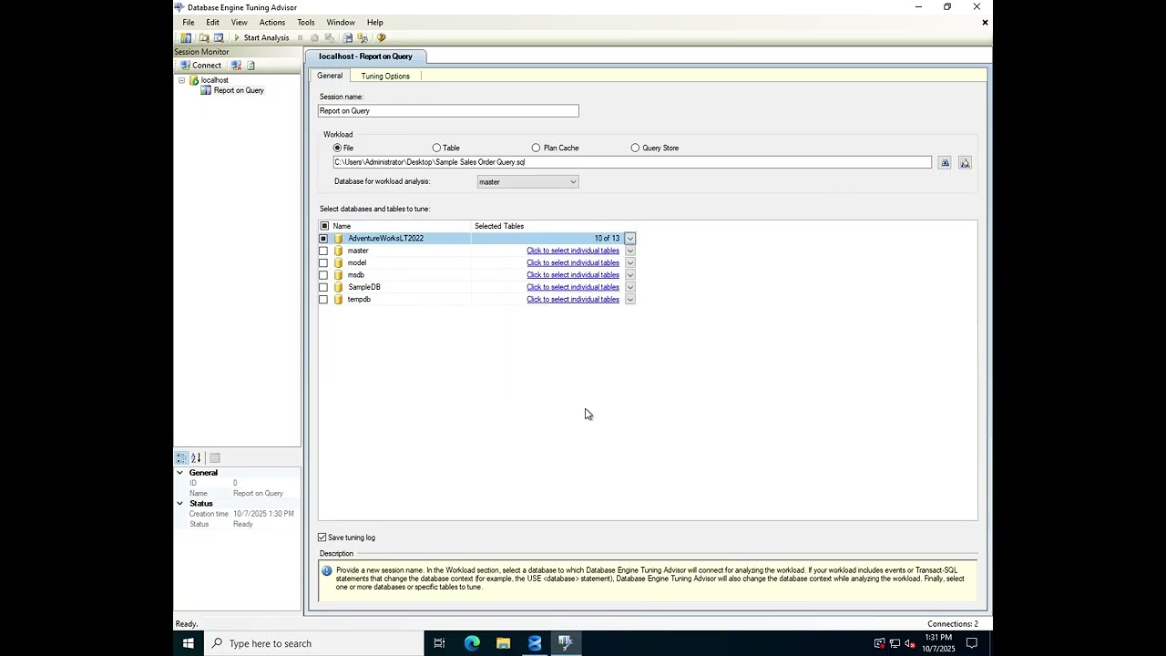Open the Actions menu
The height and width of the screenshot is (656, 1166).
click(271, 22)
